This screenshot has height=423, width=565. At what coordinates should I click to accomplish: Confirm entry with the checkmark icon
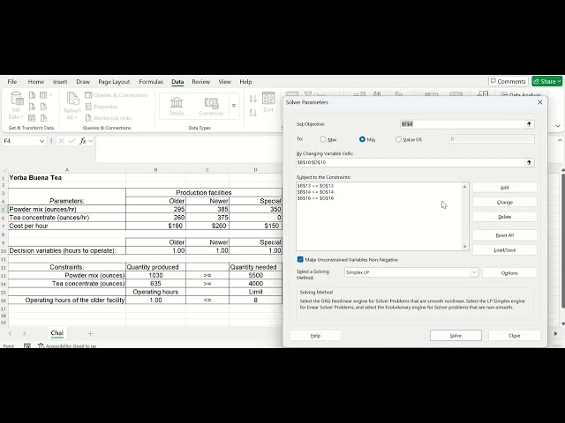pos(72,141)
